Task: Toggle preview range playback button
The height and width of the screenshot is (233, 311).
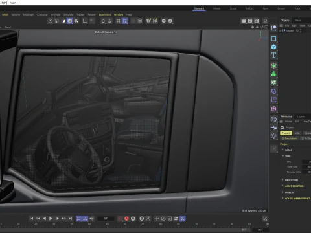Action: 85,219
